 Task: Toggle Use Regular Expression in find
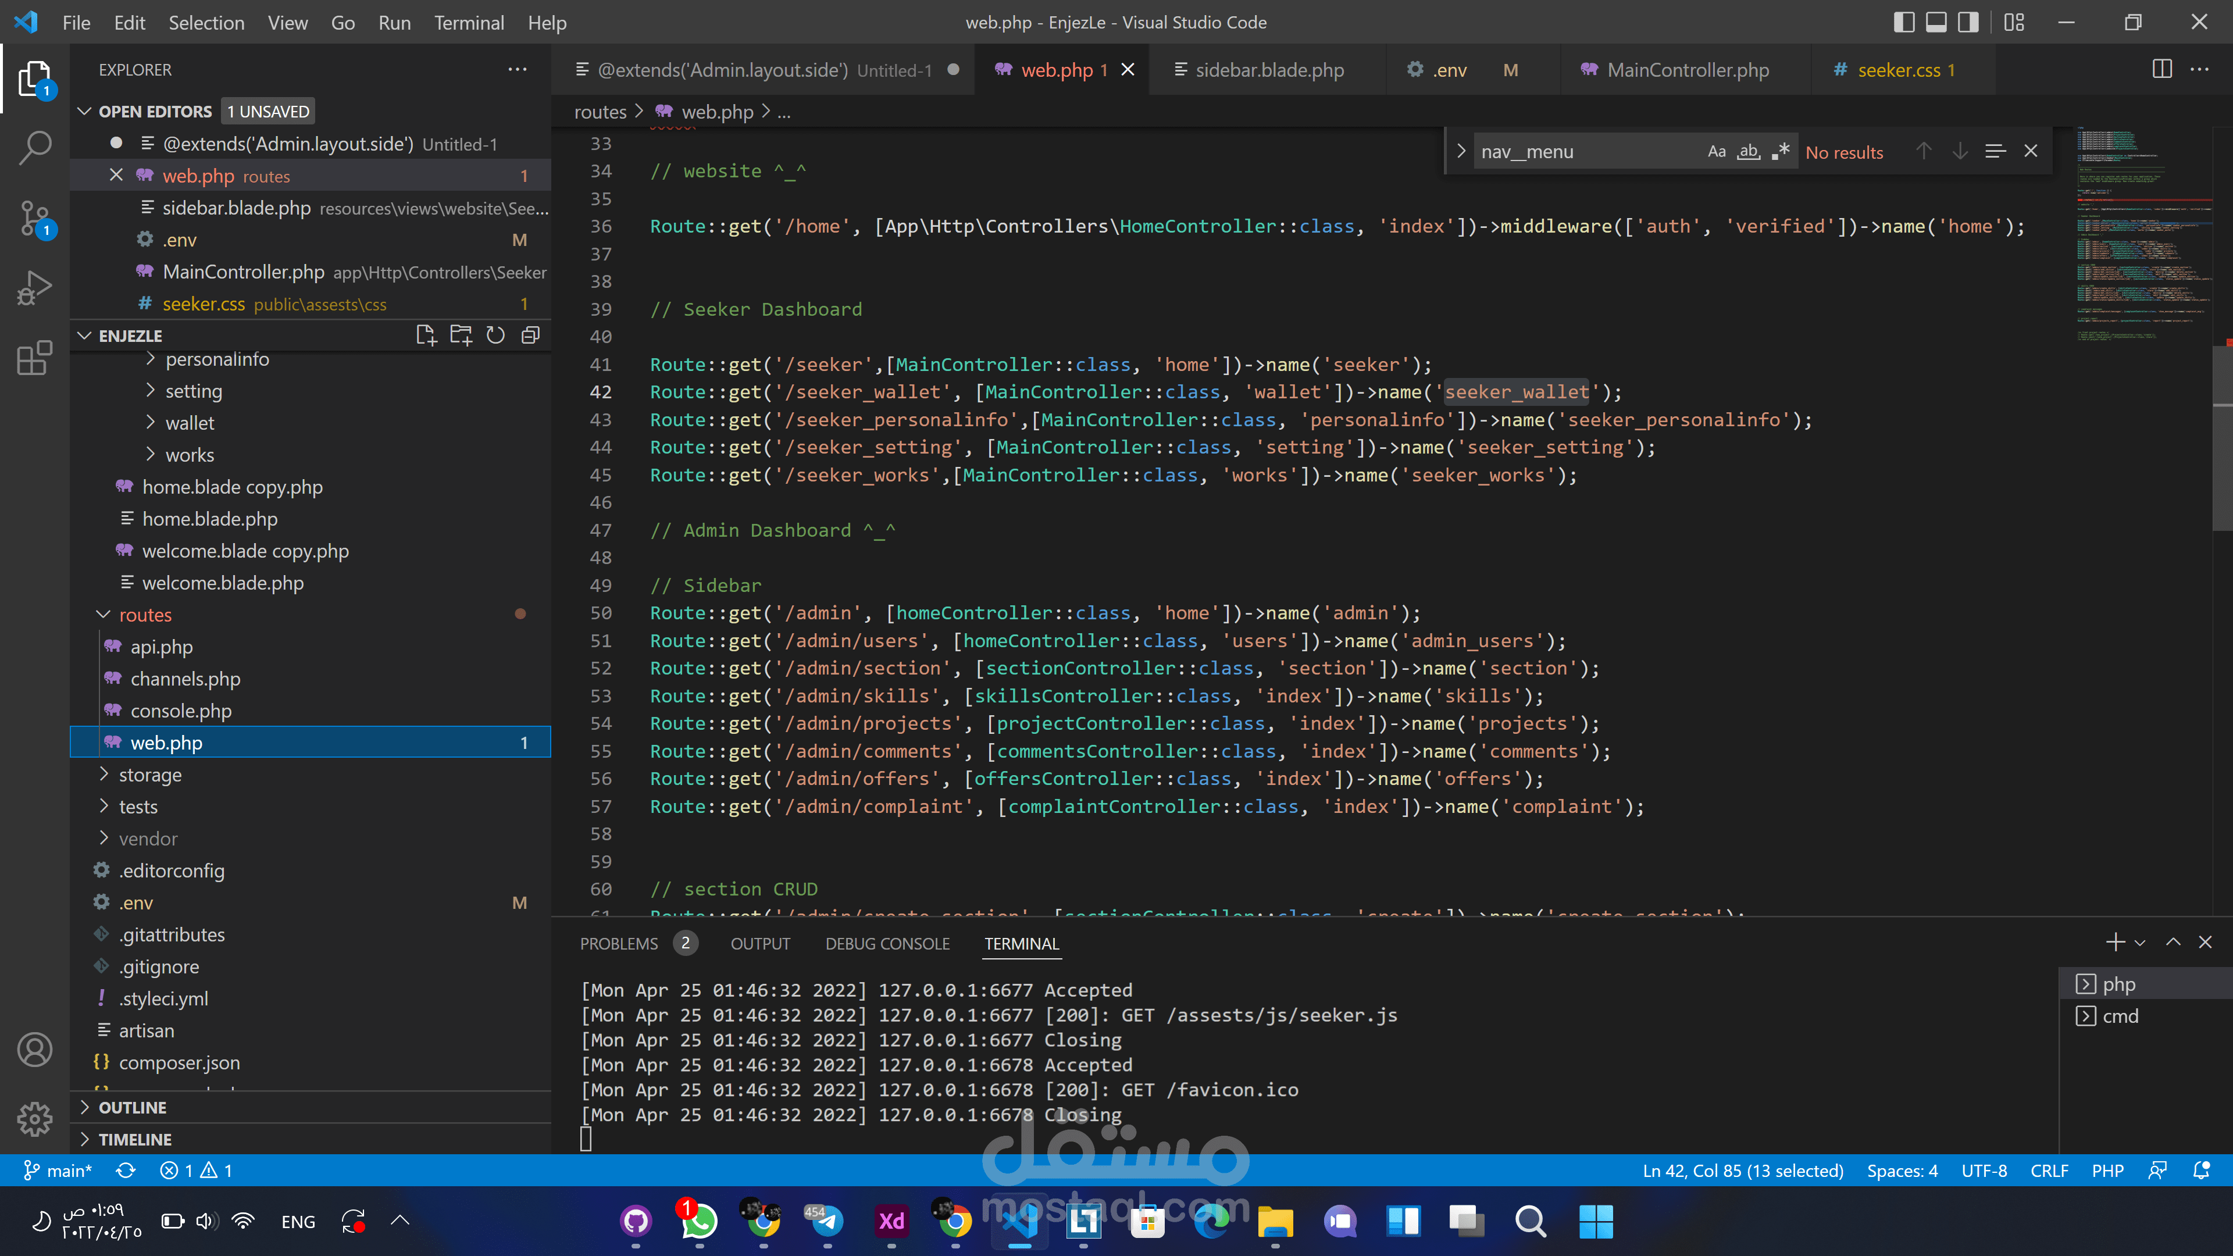(x=1781, y=152)
